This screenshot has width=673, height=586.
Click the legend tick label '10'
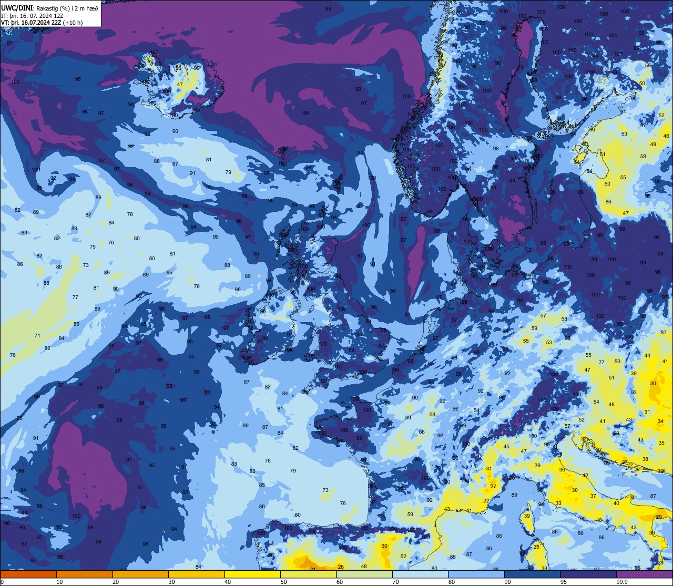pyautogui.click(x=59, y=582)
